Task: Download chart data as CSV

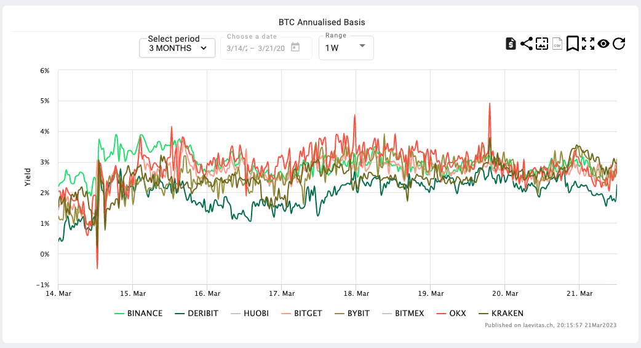Action: pyautogui.click(x=557, y=44)
